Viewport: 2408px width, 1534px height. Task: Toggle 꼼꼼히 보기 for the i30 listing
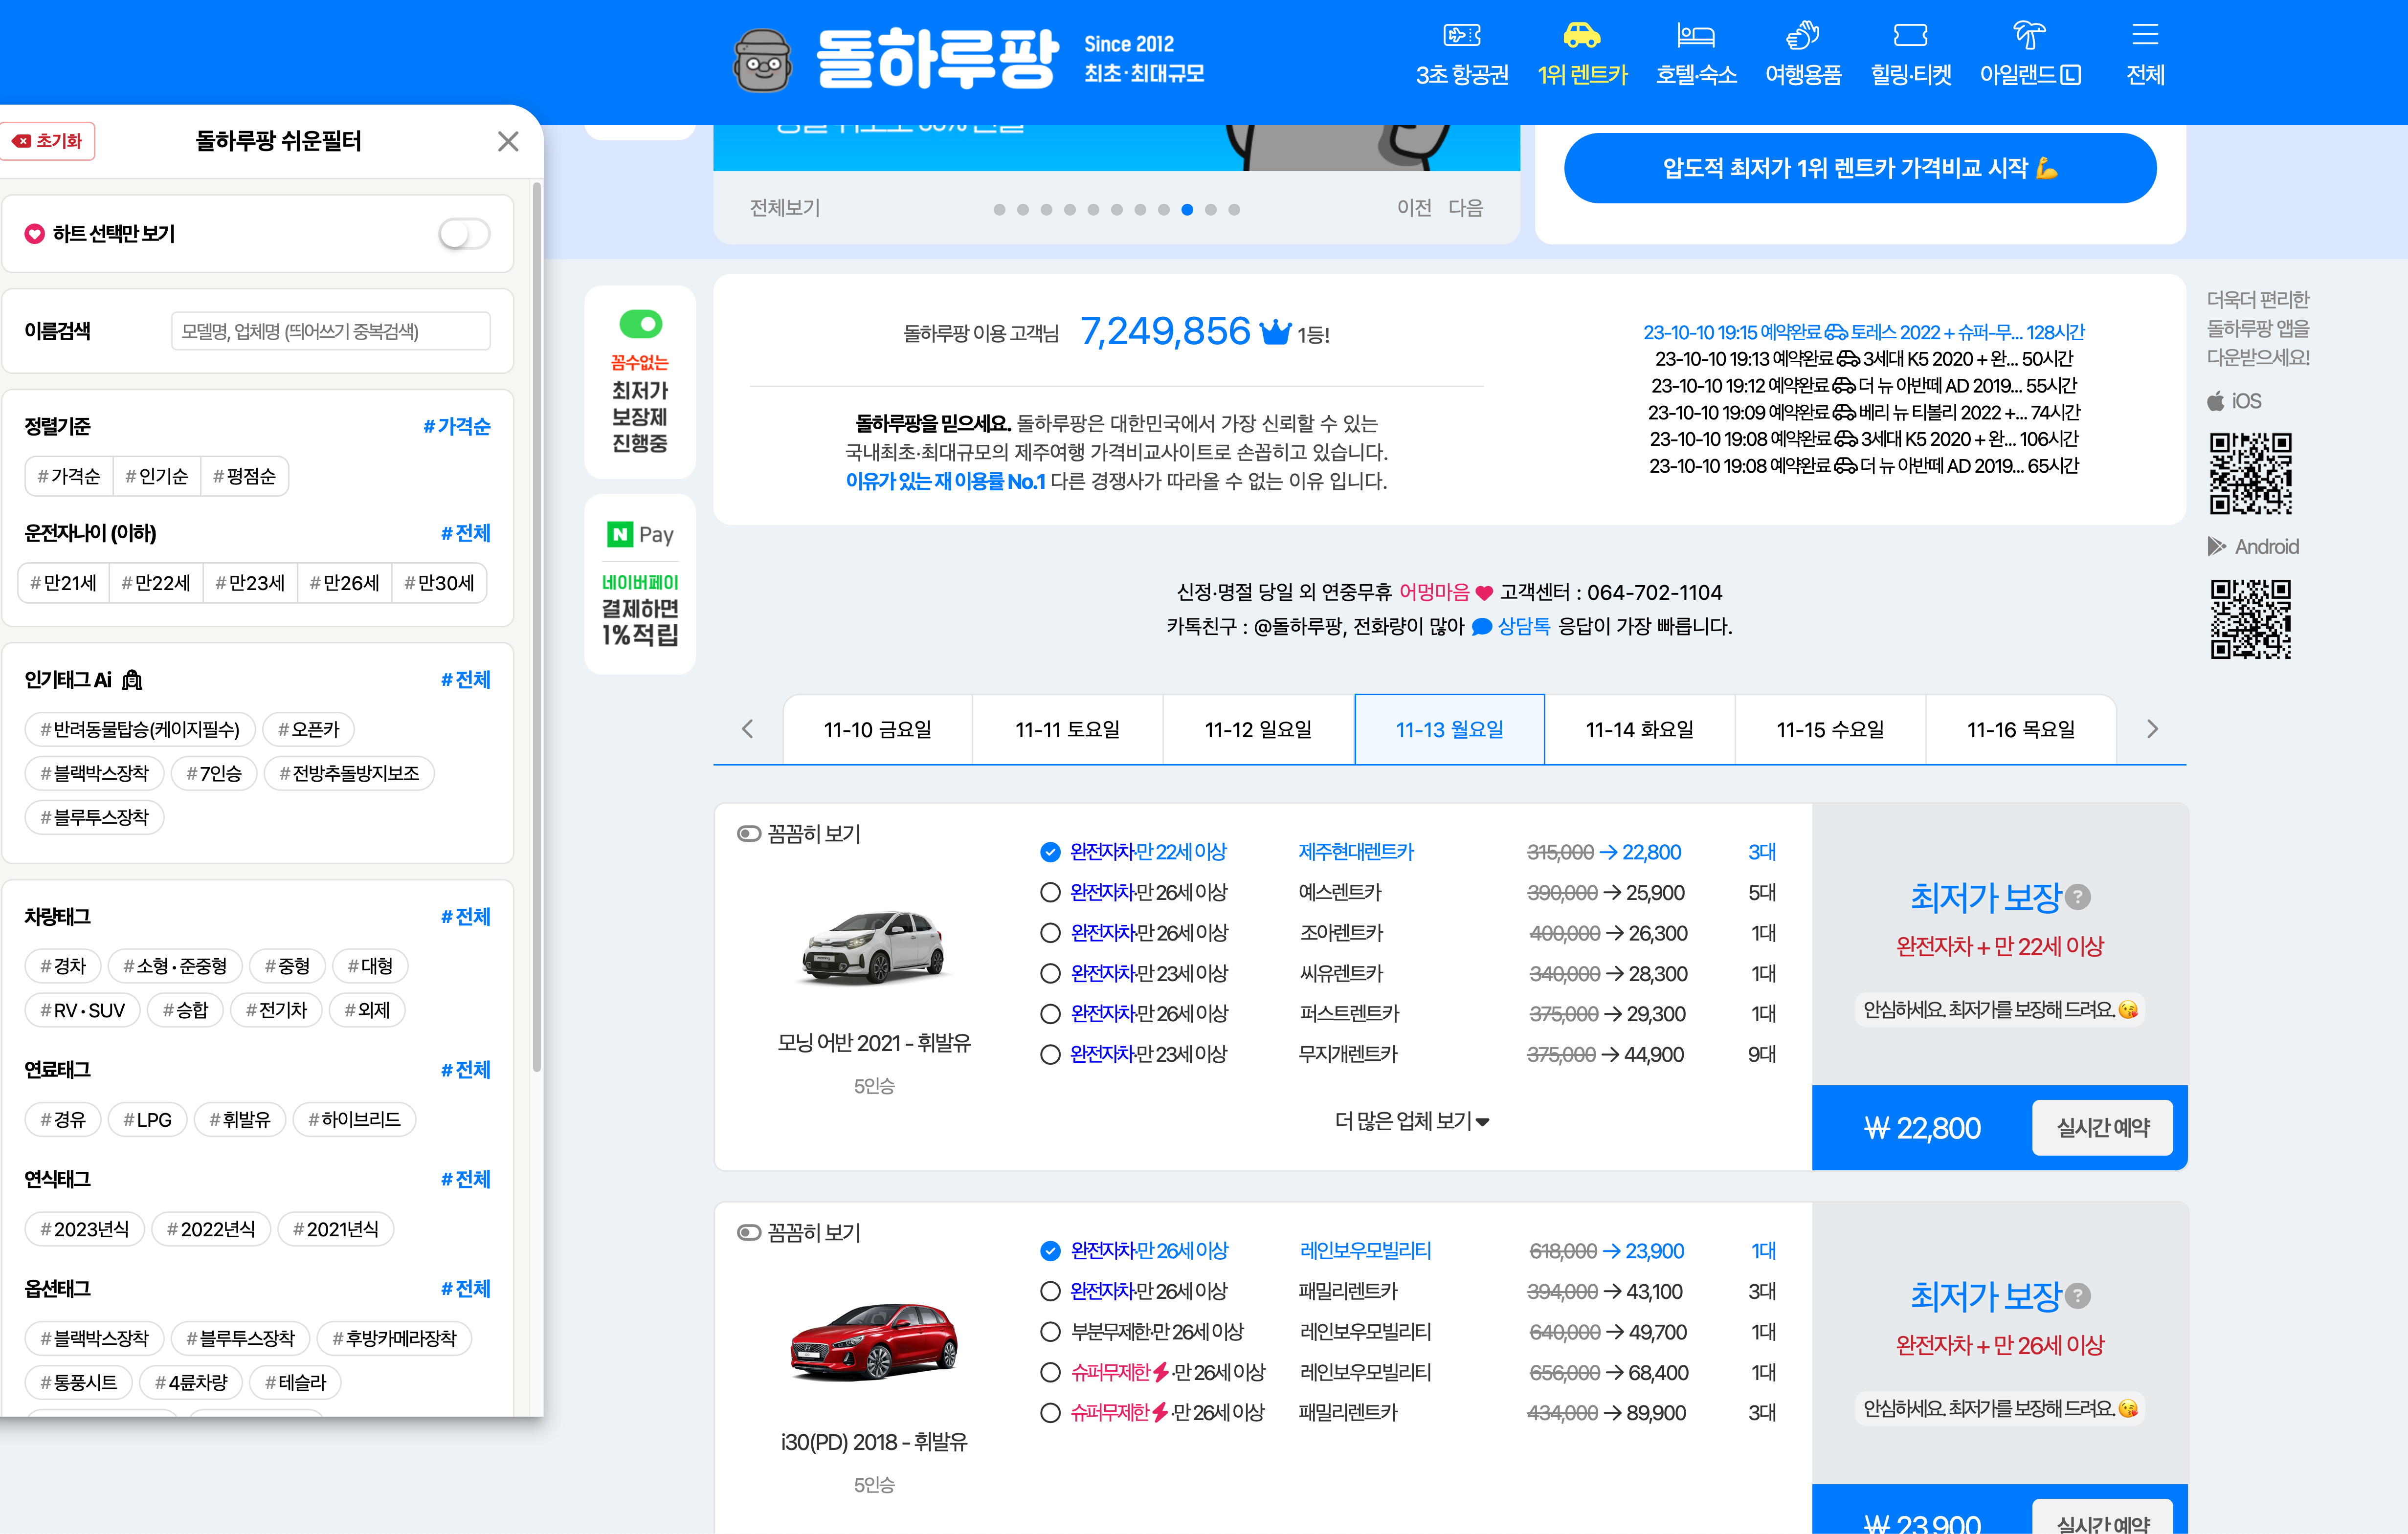(x=748, y=1232)
